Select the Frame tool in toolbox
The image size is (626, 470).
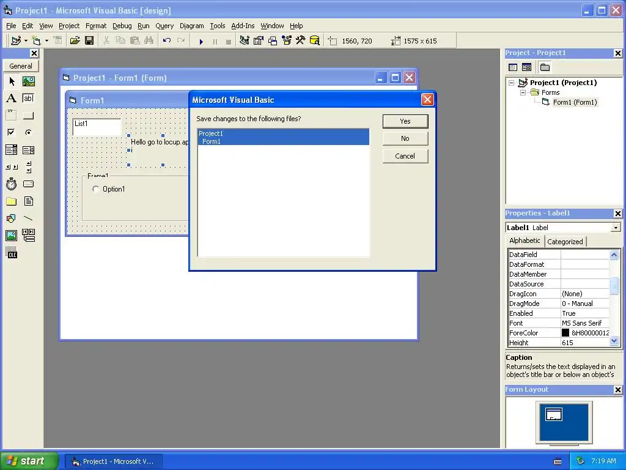click(12, 116)
